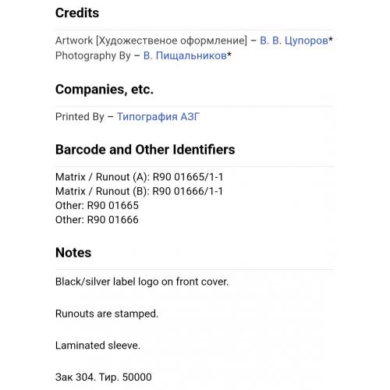
Task: Select the Matrix / Runout (B) line
Action: pyautogui.click(x=140, y=191)
